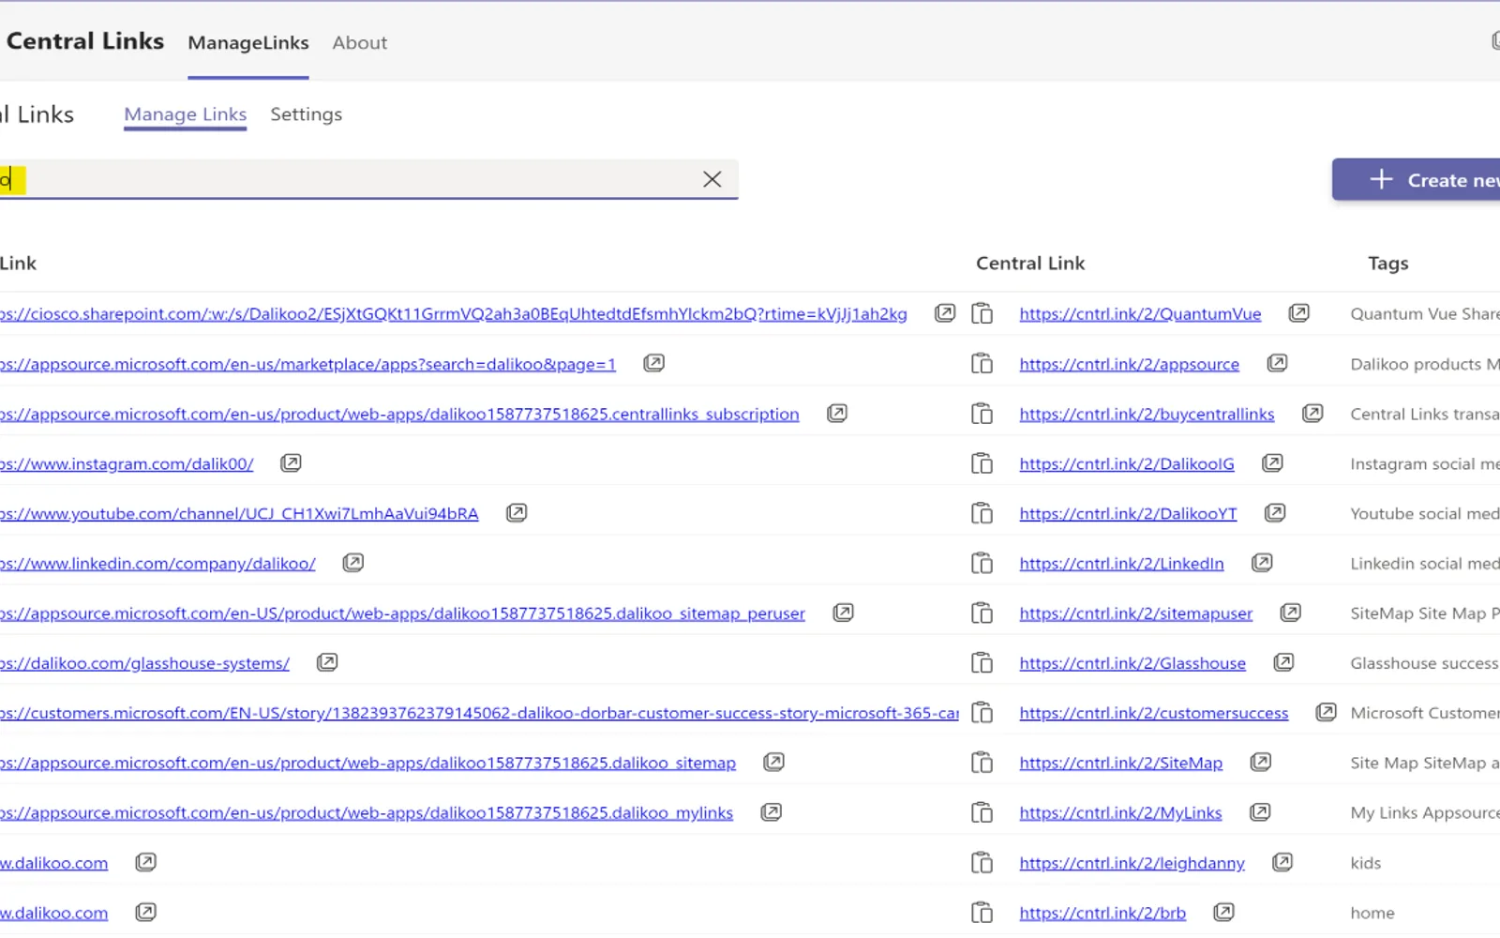Open SiteMap central link external icon
This screenshot has width=1500, height=938.
coord(1260,762)
